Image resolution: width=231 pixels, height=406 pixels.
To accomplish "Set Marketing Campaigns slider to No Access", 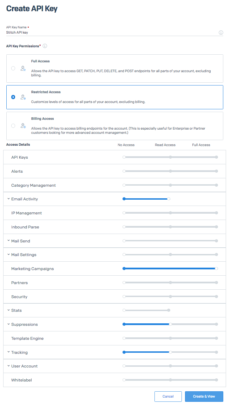I will pyautogui.click(x=124, y=269).
